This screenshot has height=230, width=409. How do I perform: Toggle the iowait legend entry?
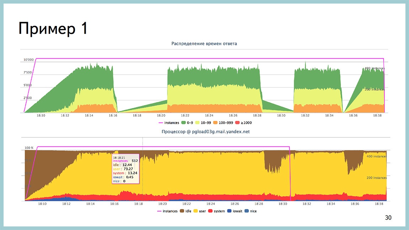(x=235, y=211)
